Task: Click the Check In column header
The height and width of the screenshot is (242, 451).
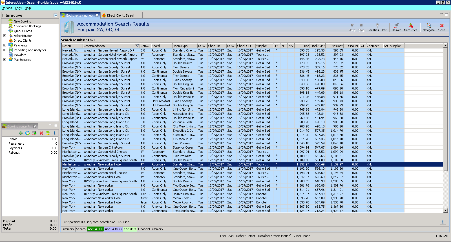Action: pyautogui.click(x=217, y=46)
